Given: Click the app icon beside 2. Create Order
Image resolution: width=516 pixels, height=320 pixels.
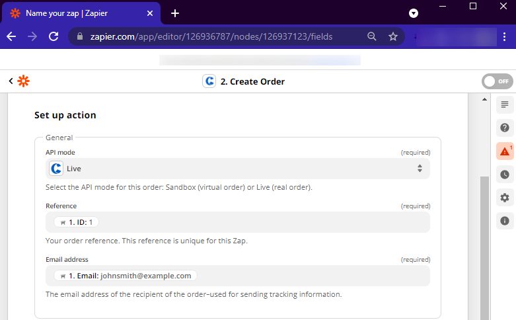Looking at the screenshot, I should (209, 81).
